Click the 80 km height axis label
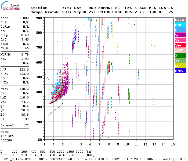The image size is (188, 161). (40, 140)
